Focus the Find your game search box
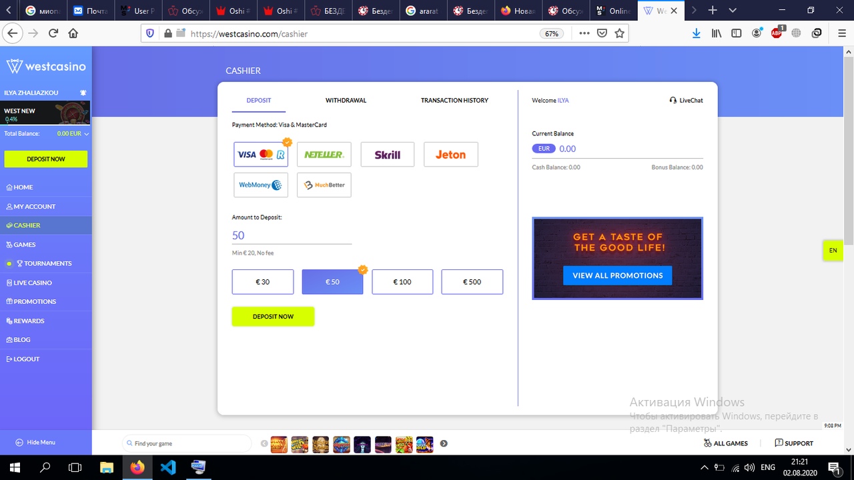This screenshot has width=854, height=480. [187, 443]
